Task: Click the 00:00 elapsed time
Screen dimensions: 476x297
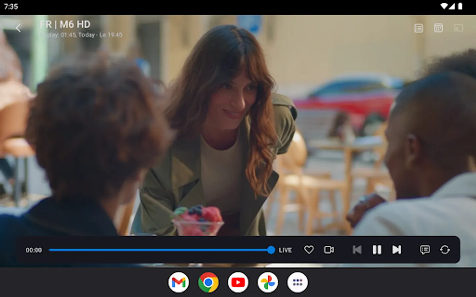Action: [34, 250]
